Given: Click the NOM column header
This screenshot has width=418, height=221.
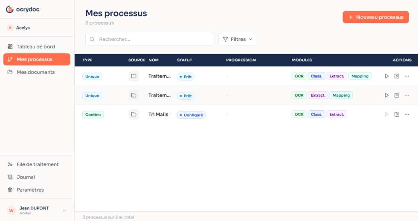Looking at the screenshot, I should [154, 60].
